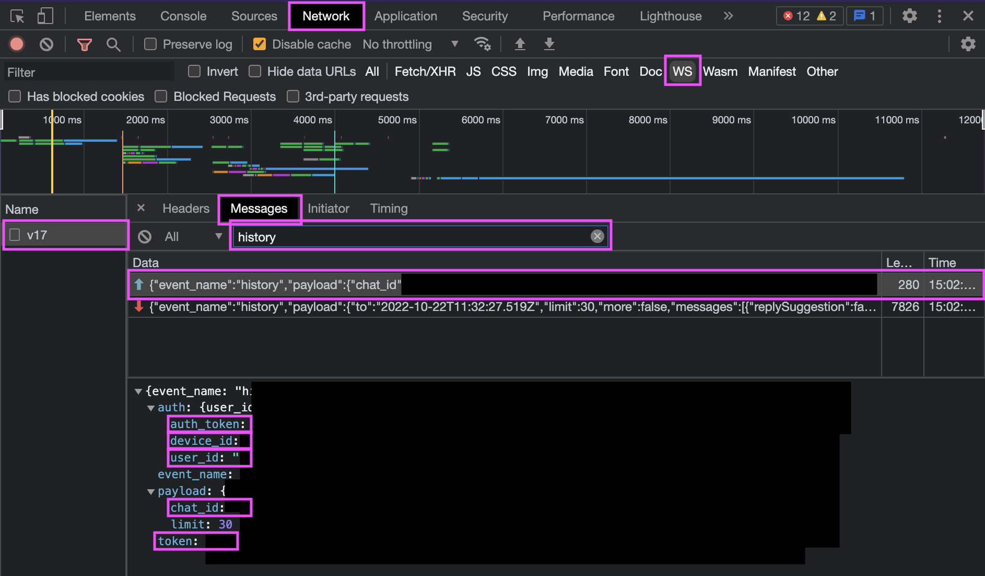Image resolution: width=985 pixels, height=576 pixels.
Task: Open the Initiator tab
Action: click(x=328, y=208)
